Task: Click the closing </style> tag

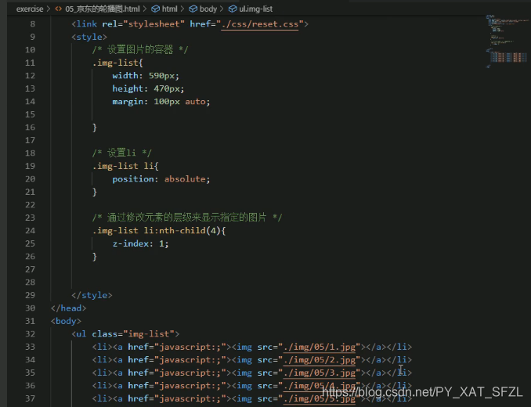Action: tap(92, 295)
